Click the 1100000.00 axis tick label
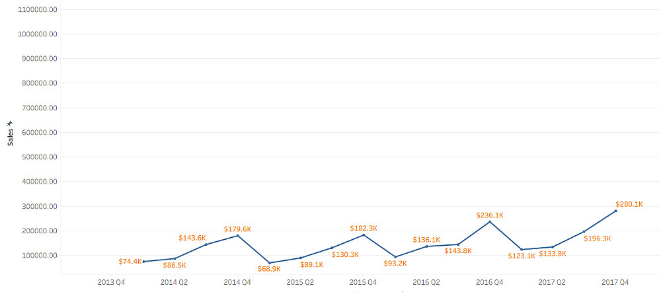 pos(38,10)
